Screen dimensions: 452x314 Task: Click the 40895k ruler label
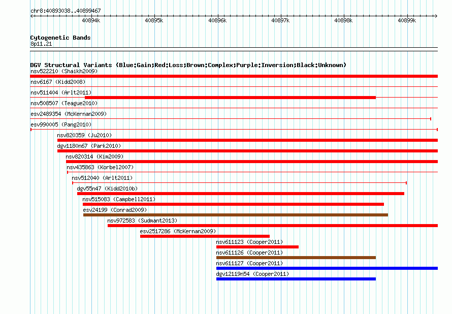pyautogui.click(x=154, y=20)
